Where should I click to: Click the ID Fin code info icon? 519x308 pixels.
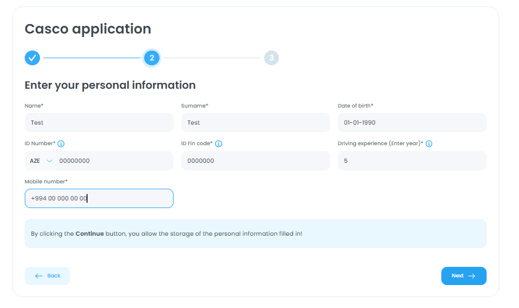coord(218,143)
